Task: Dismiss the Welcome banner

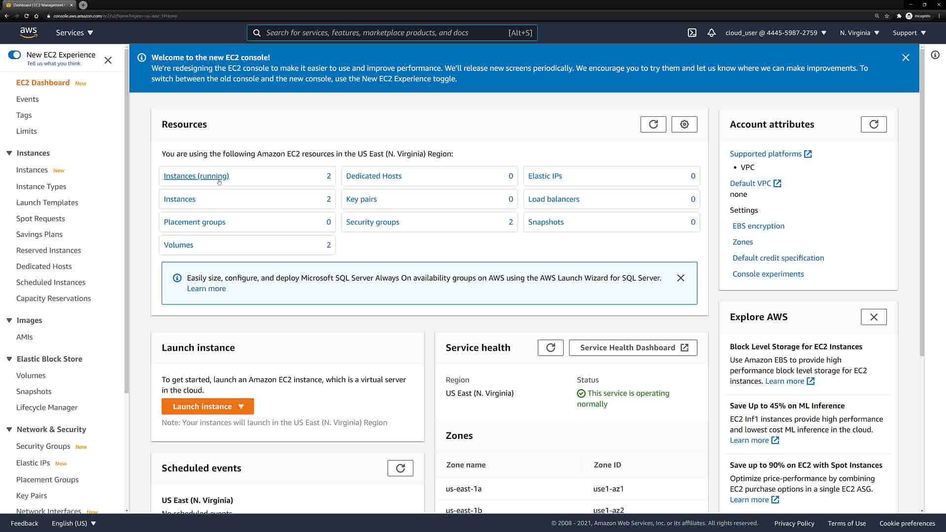Action: [x=906, y=58]
